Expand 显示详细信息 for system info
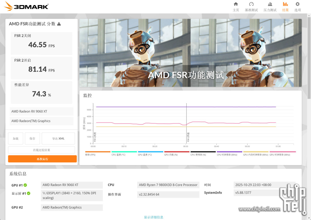311x220 pixels. [x=154, y=217]
